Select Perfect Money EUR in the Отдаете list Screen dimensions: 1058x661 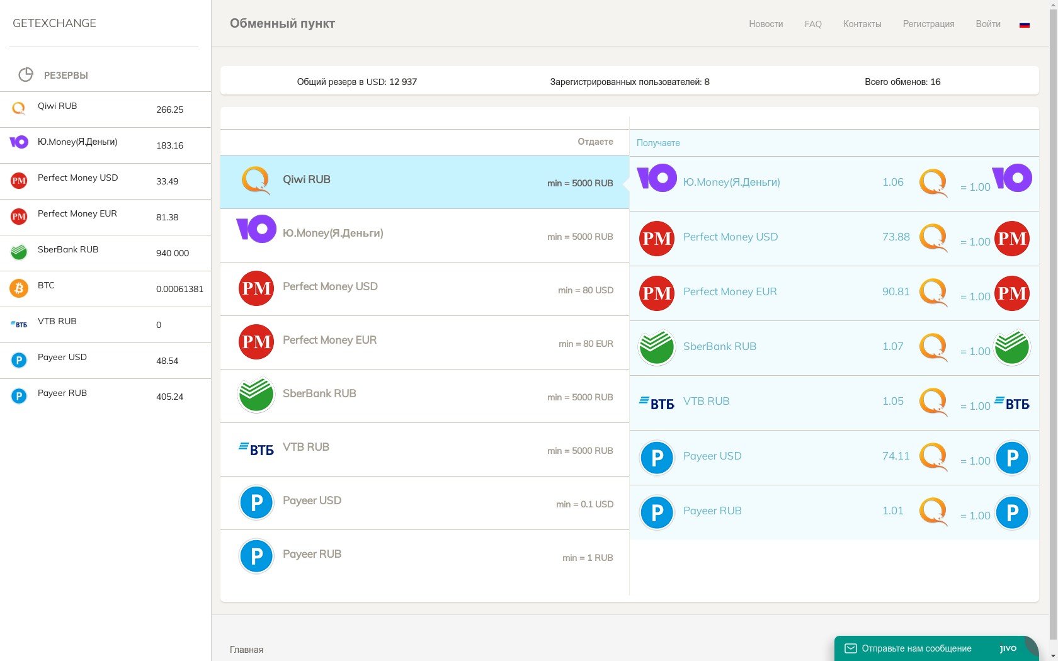tap(424, 342)
